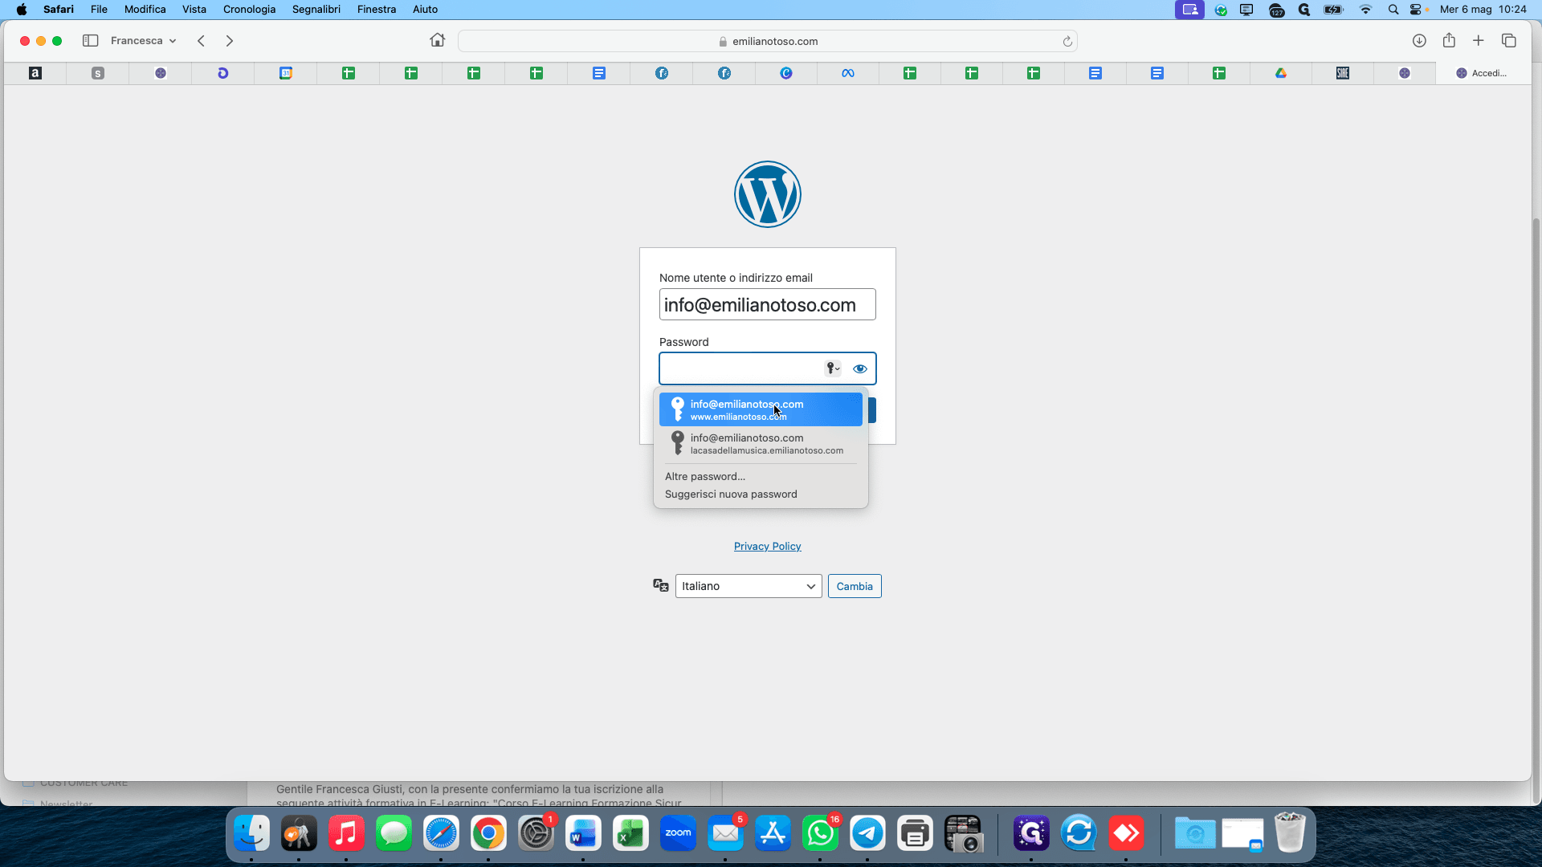Open the Privacy Policy link

tap(767, 546)
